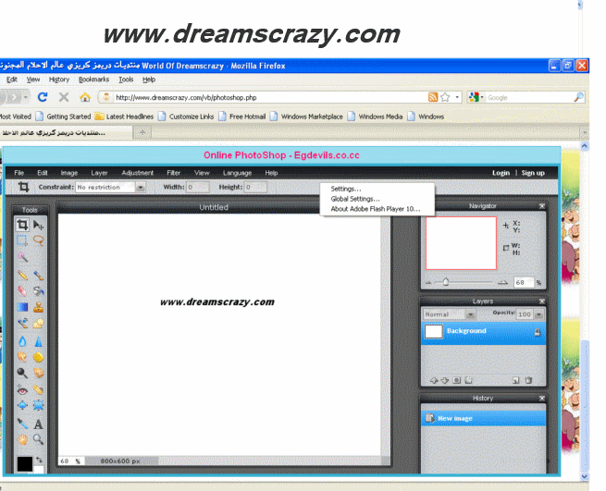Select the Move tool
The height and width of the screenshot is (491, 606).
(38, 225)
